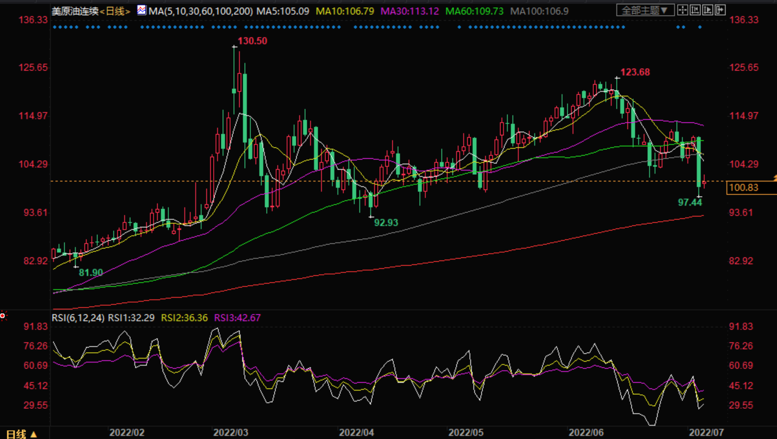The width and height of the screenshot is (777, 439).
Task: Click the RSI(6,12,24) indicator label
Action: click(78, 318)
